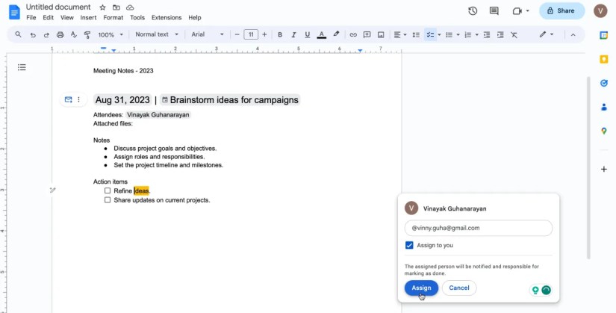Clear formatting

[514, 35]
